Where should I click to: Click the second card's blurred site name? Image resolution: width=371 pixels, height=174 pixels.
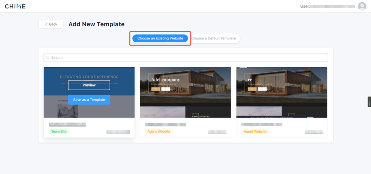click(165, 124)
